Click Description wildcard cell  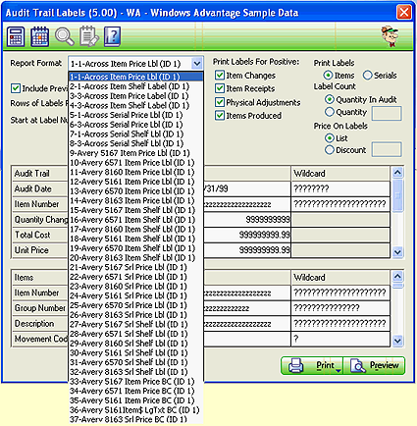point(340,323)
